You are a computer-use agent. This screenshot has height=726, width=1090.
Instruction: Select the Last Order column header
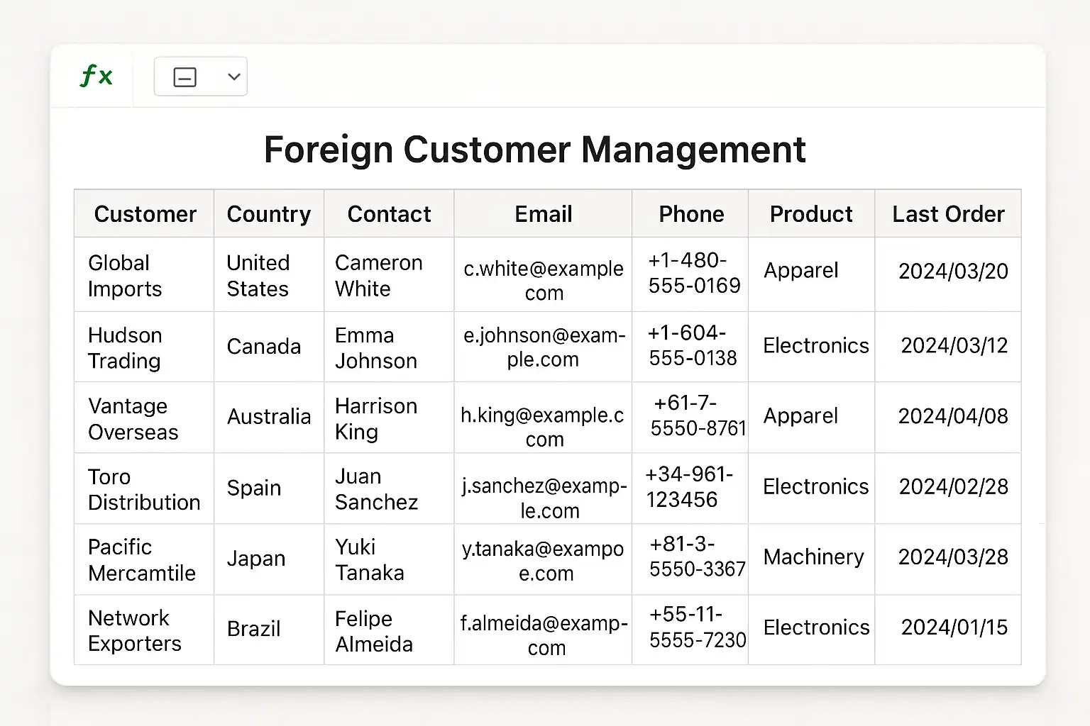pos(947,214)
